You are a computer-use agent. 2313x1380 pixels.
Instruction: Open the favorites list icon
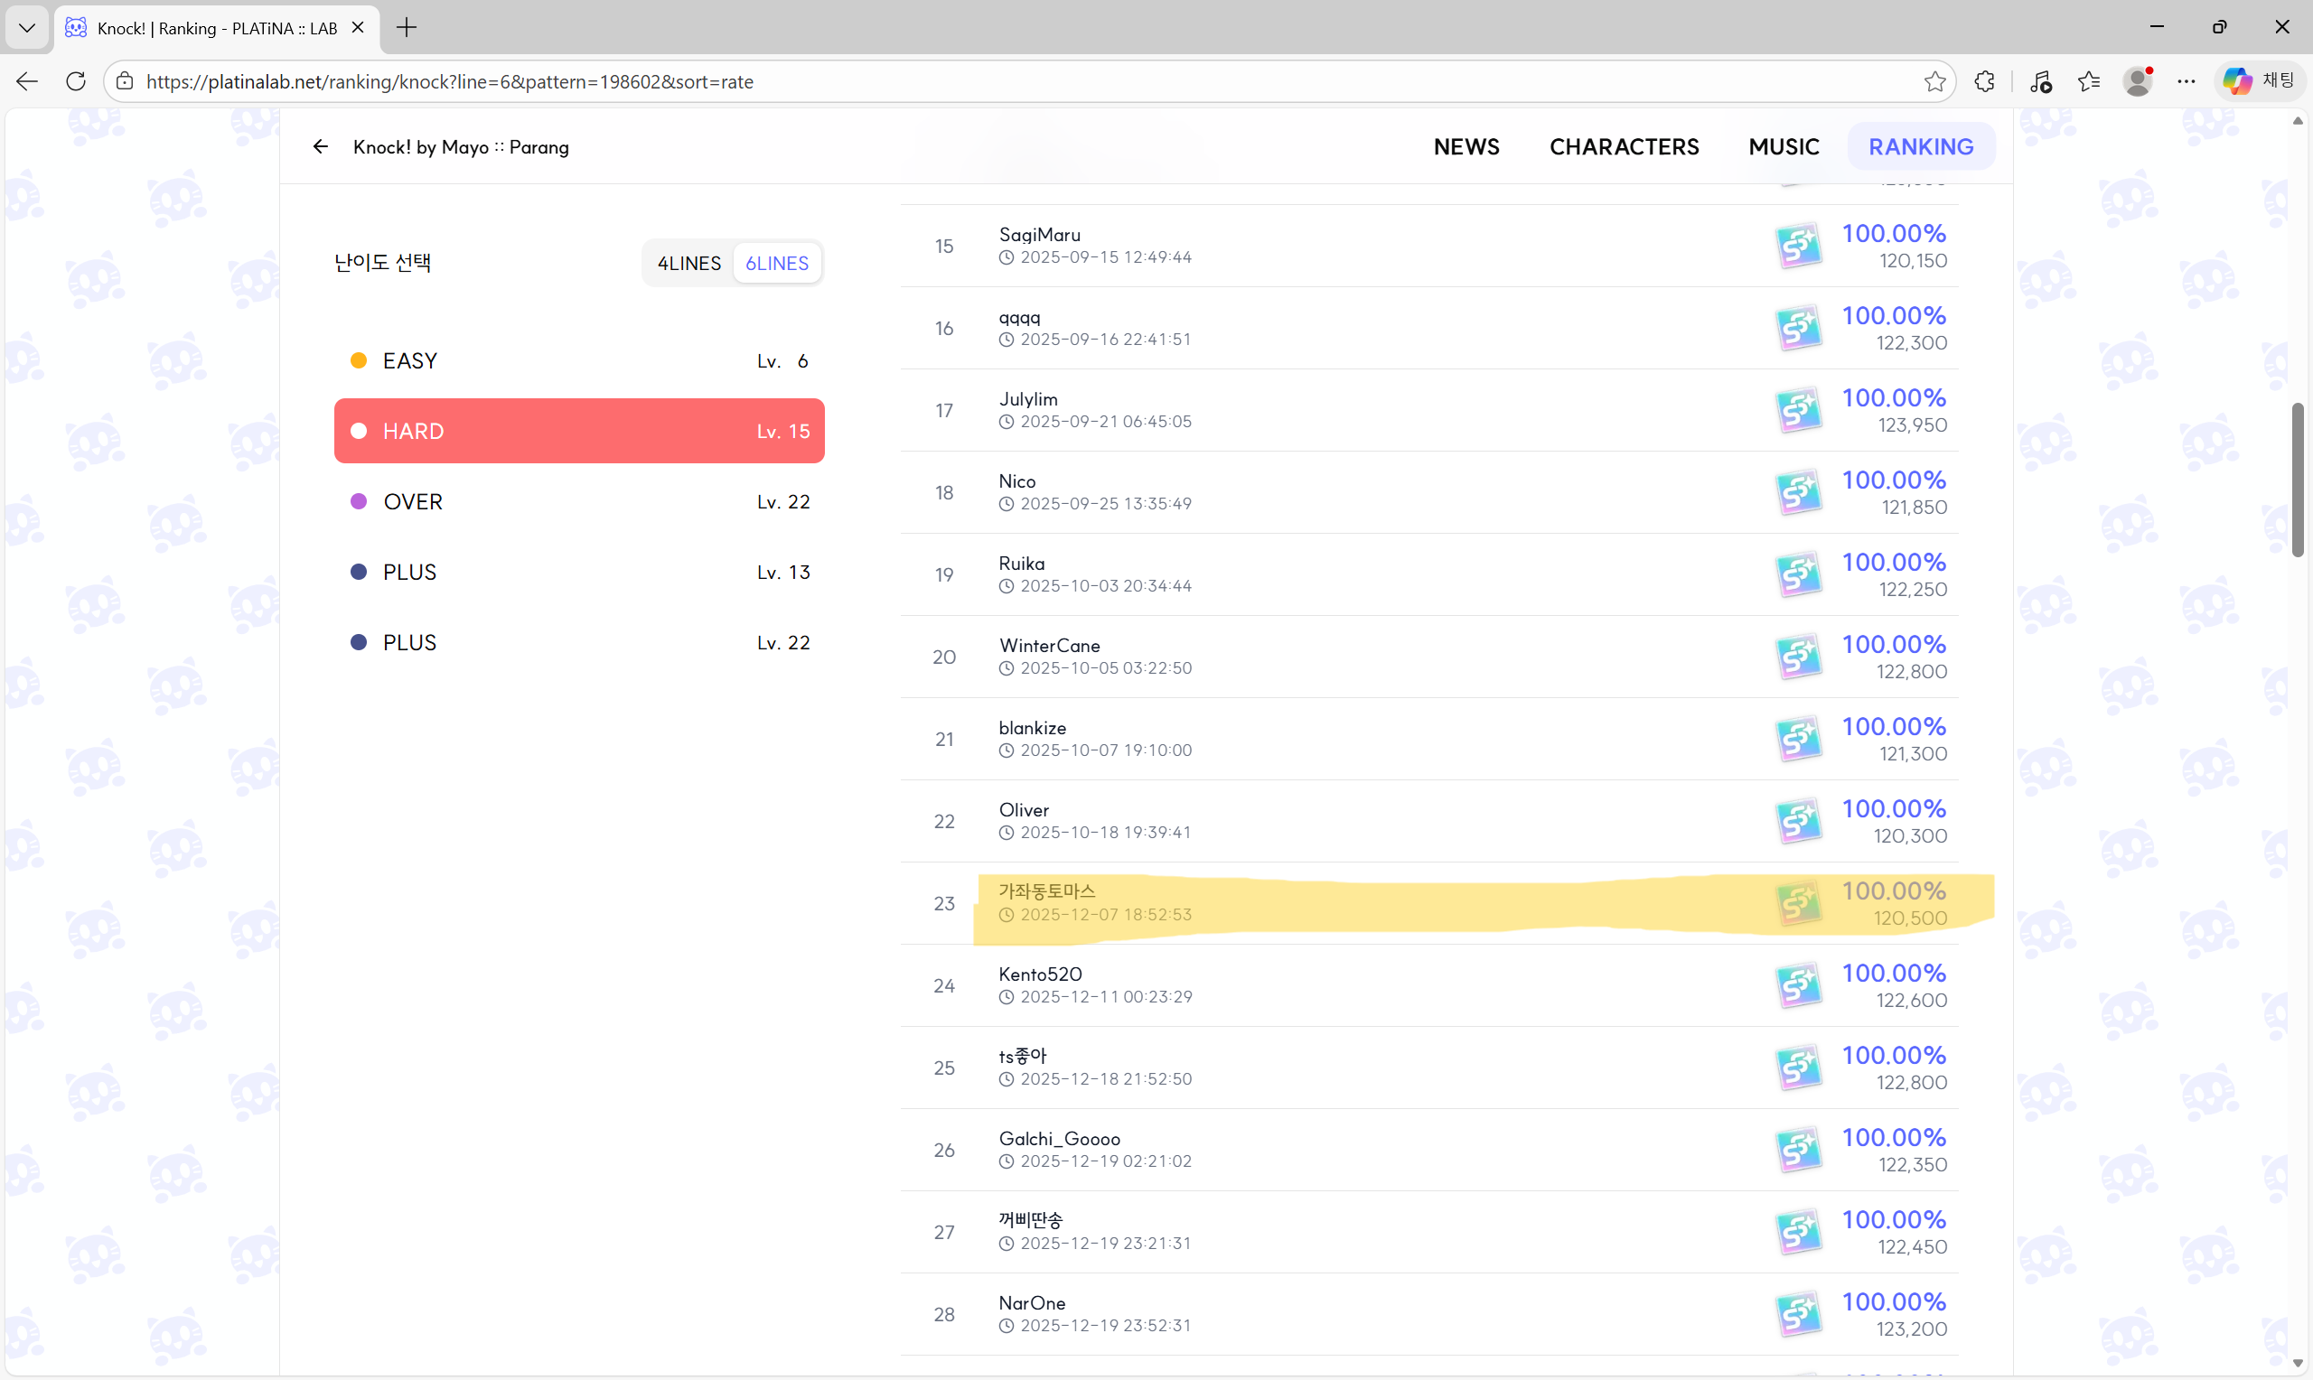(2089, 82)
